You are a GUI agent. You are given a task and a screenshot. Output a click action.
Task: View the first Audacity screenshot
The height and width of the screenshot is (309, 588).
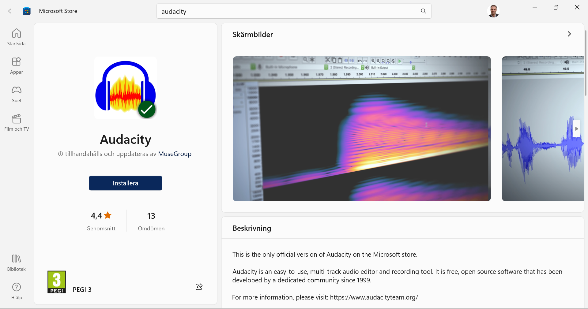[361, 129]
